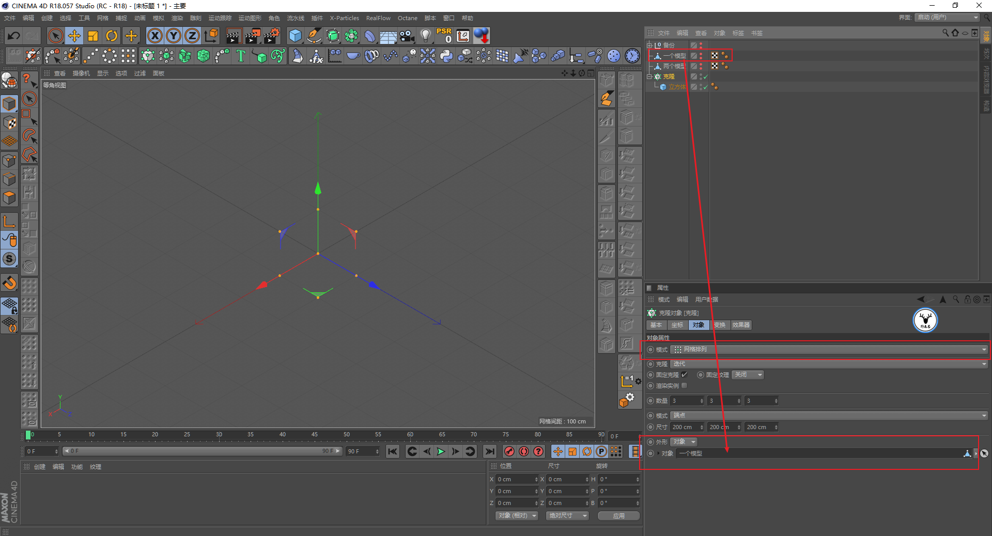Switch to the 效果器 tab
This screenshot has width=992, height=536.
pos(740,325)
